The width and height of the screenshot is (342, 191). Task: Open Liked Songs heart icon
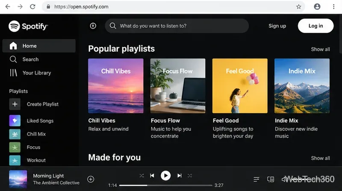tap(15, 121)
